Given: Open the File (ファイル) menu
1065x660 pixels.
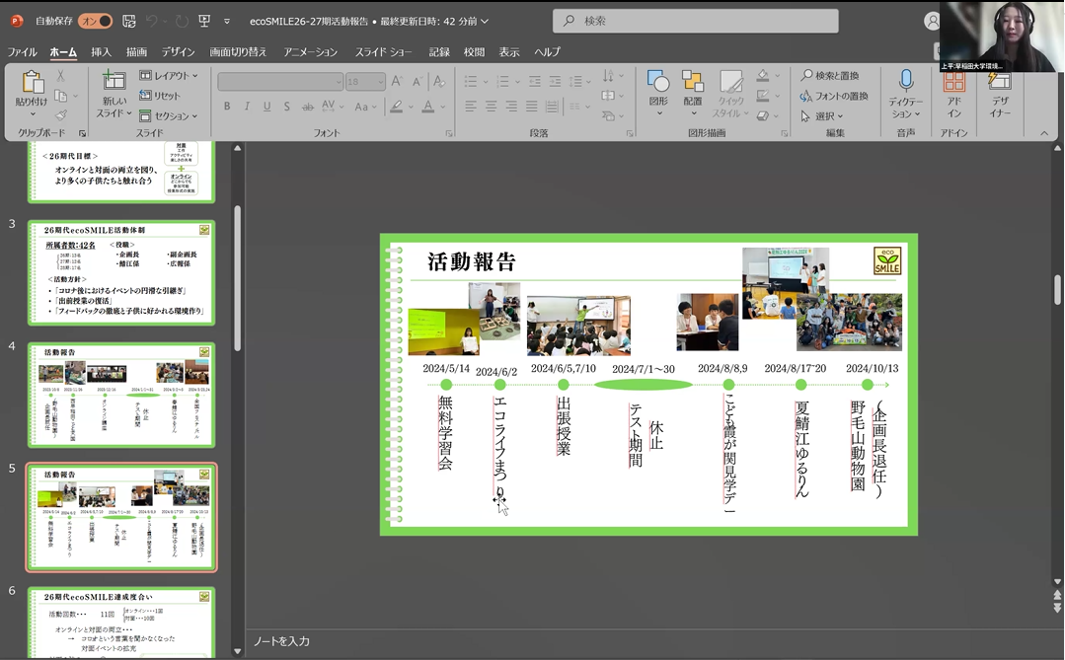Looking at the screenshot, I should 23,52.
